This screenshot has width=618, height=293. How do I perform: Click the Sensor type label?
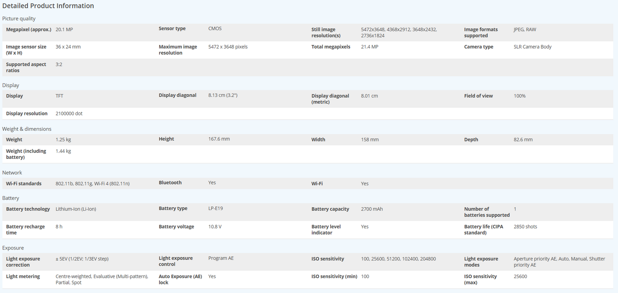172,29
